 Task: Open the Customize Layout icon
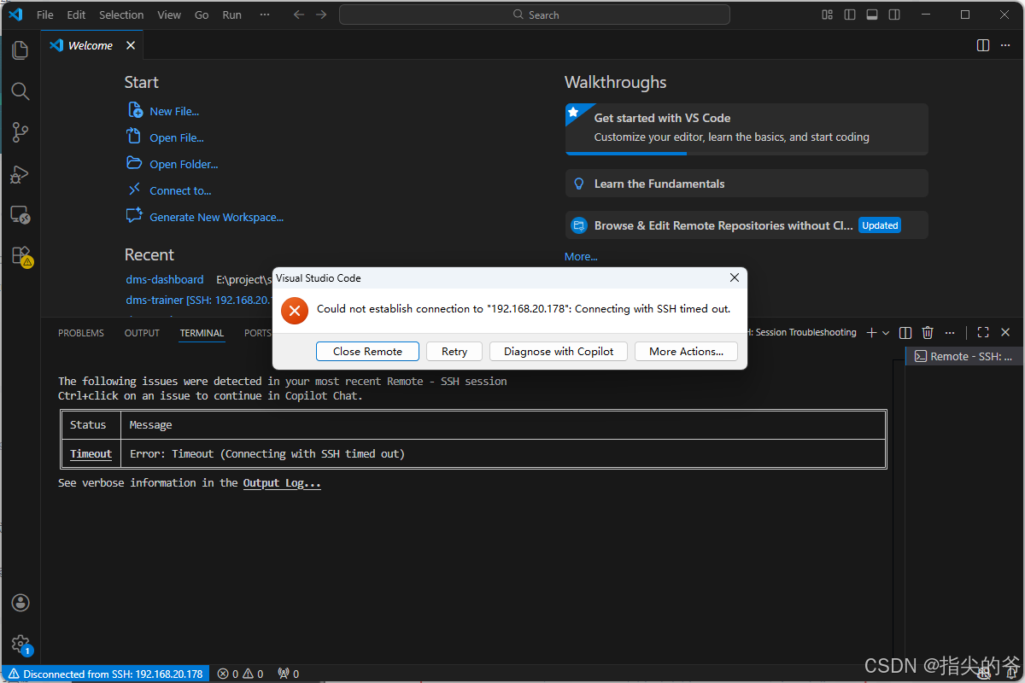point(827,15)
